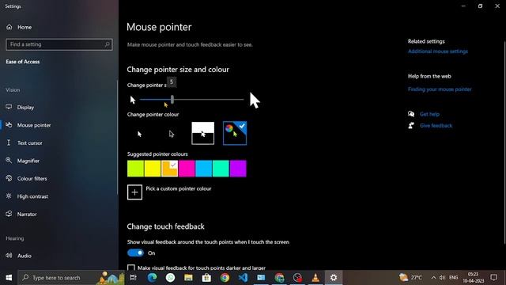Click the settings page vertical scrollbar
The height and width of the screenshot is (285, 506).
click(504, 142)
